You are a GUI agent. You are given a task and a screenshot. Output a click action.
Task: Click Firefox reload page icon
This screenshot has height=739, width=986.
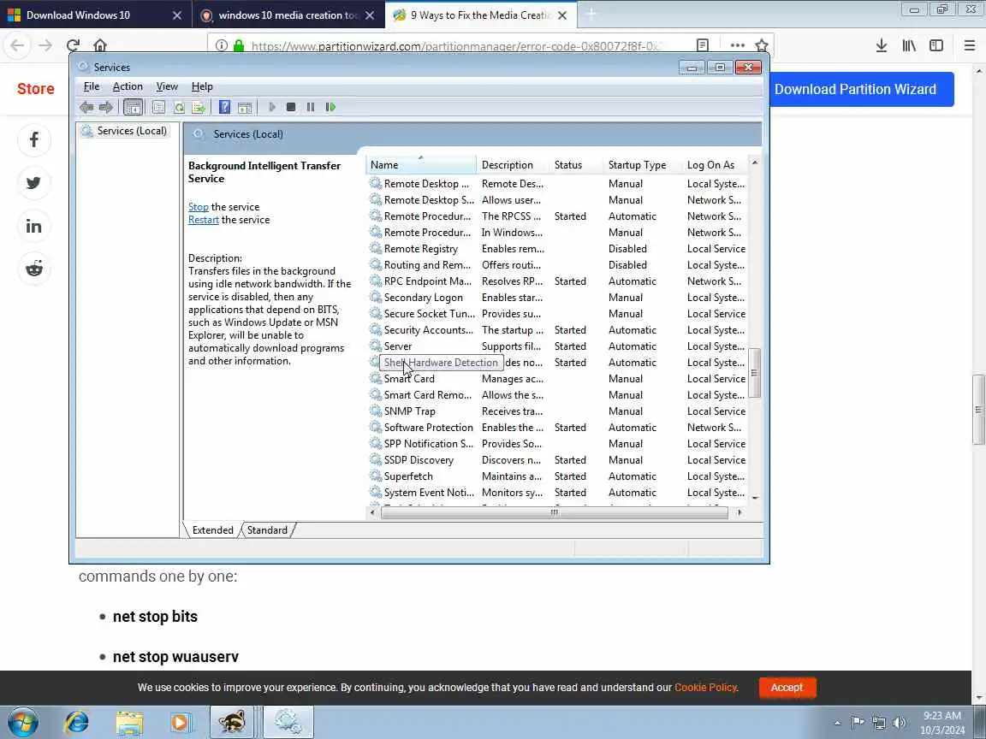coord(73,45)
